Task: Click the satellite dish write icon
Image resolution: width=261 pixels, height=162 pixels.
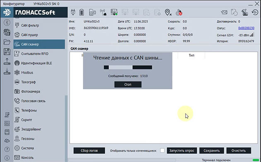Action: click(245, 12)
